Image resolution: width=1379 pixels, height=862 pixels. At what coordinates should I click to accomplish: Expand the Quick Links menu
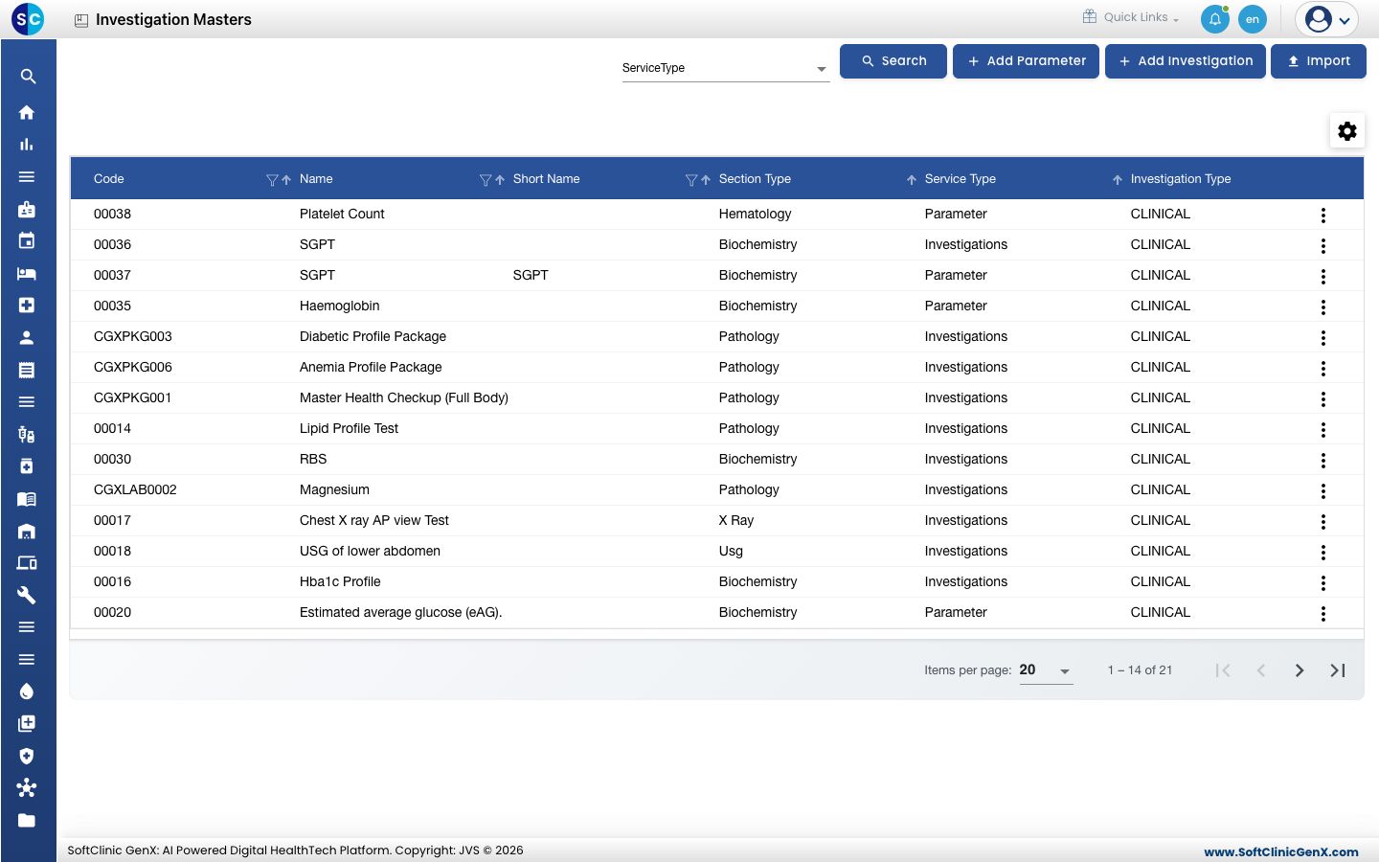[x=1131, y=17]
